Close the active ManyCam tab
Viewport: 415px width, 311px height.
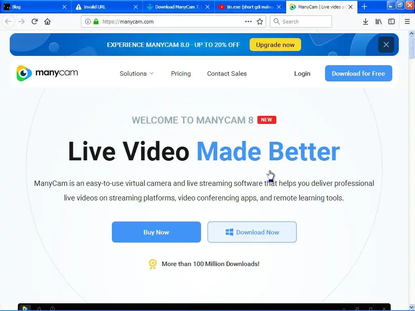click(x=351, y=7)
